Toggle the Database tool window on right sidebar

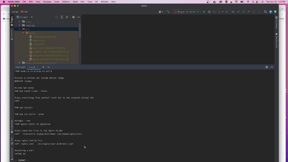[276, 22]
